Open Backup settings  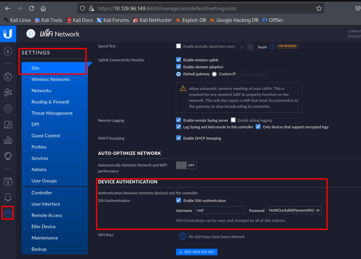click(x=55, y=249)
